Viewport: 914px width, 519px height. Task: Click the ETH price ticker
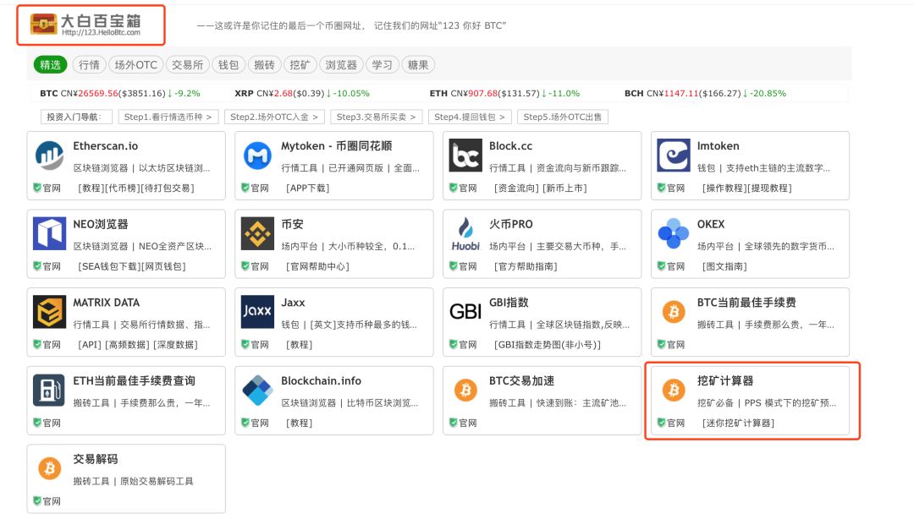(504, 93)
